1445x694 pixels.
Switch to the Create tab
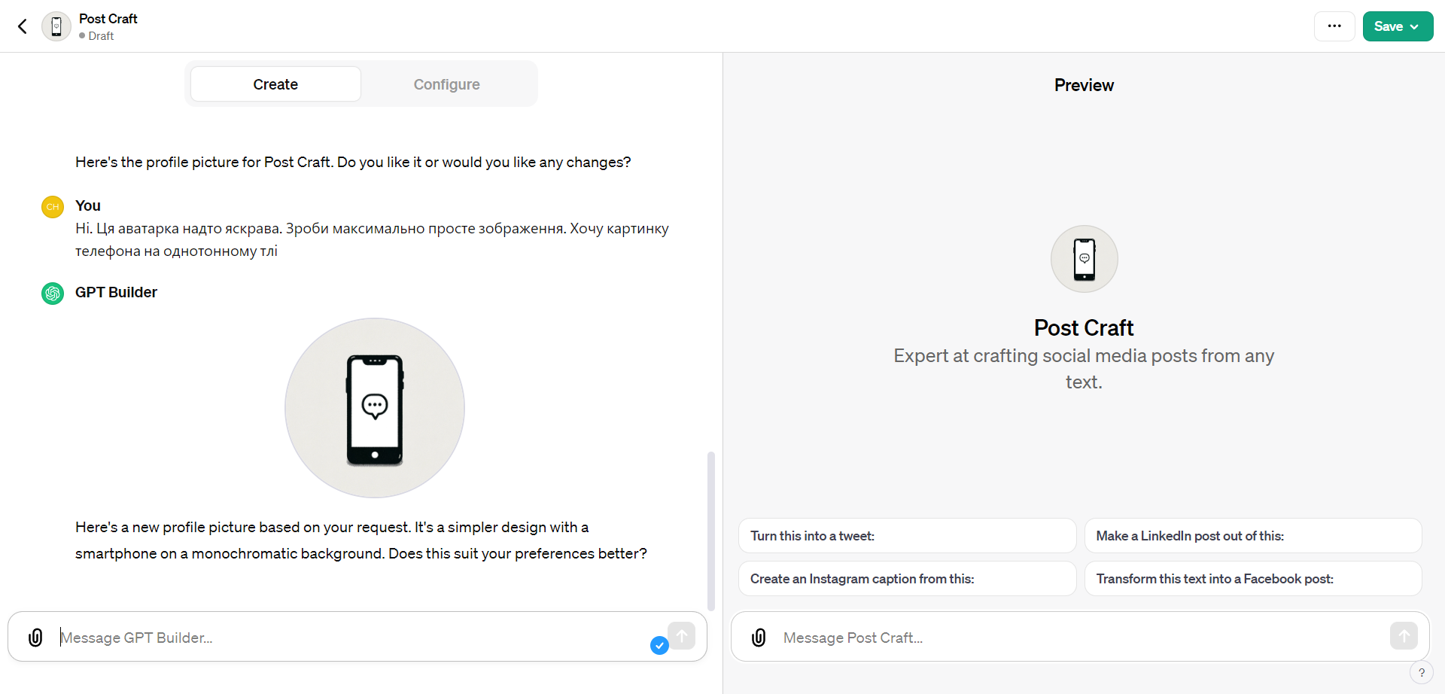275,84
